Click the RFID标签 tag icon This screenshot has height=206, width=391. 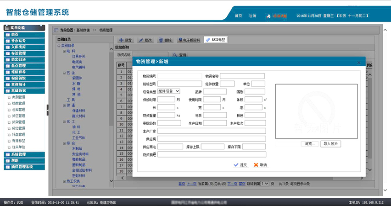pyautogui.click(x=208, y=40)
